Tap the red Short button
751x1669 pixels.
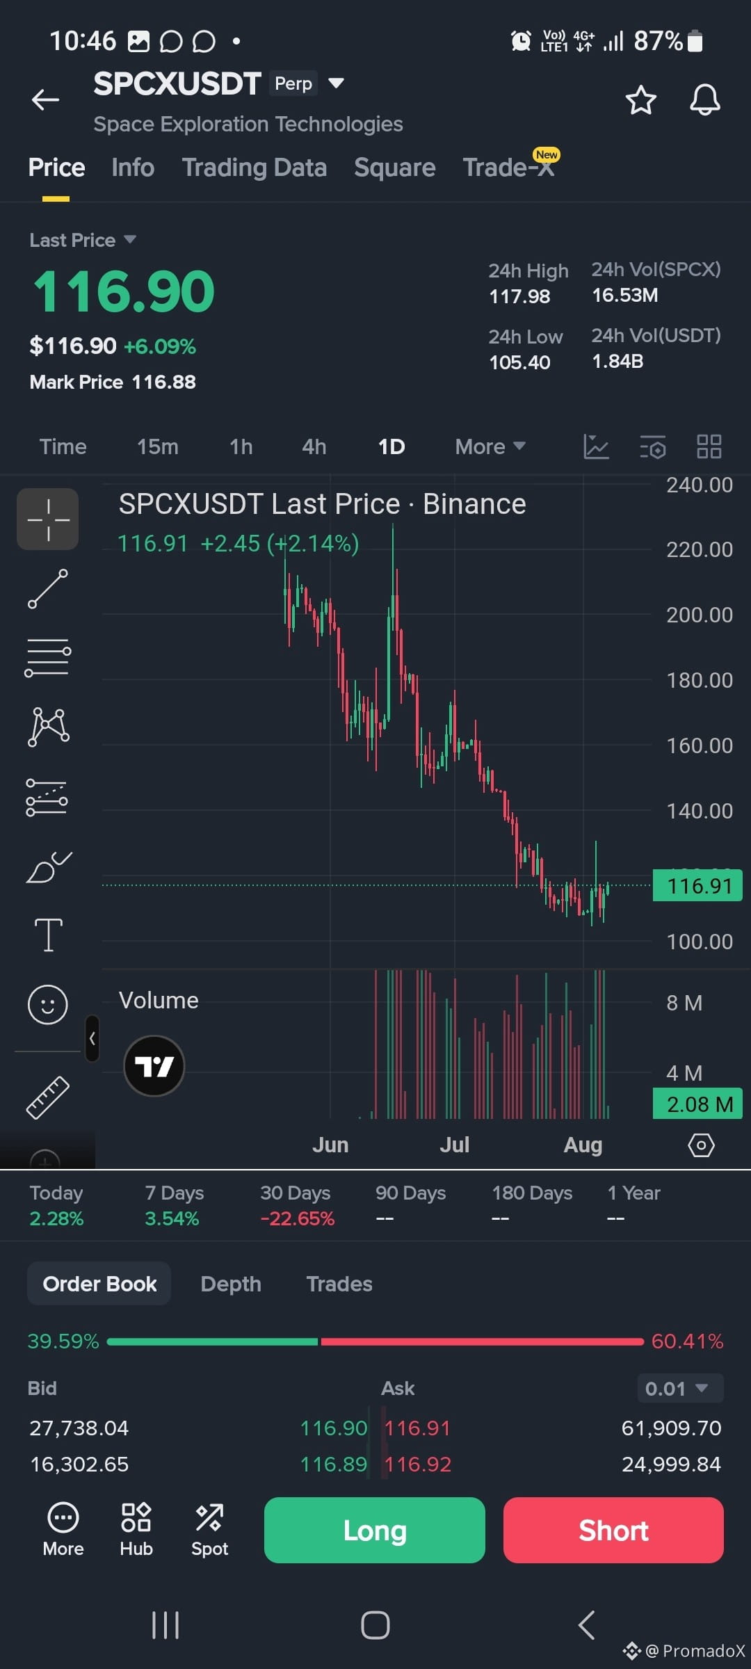point(613,1530)
